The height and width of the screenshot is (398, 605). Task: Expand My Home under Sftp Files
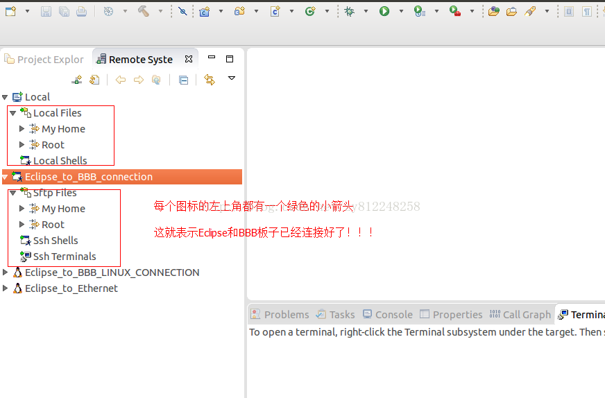click(x=22, y=209)
